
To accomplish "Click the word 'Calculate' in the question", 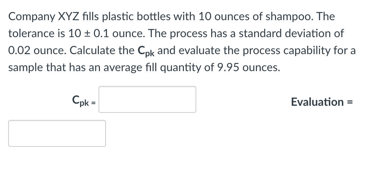I will 102,51.
